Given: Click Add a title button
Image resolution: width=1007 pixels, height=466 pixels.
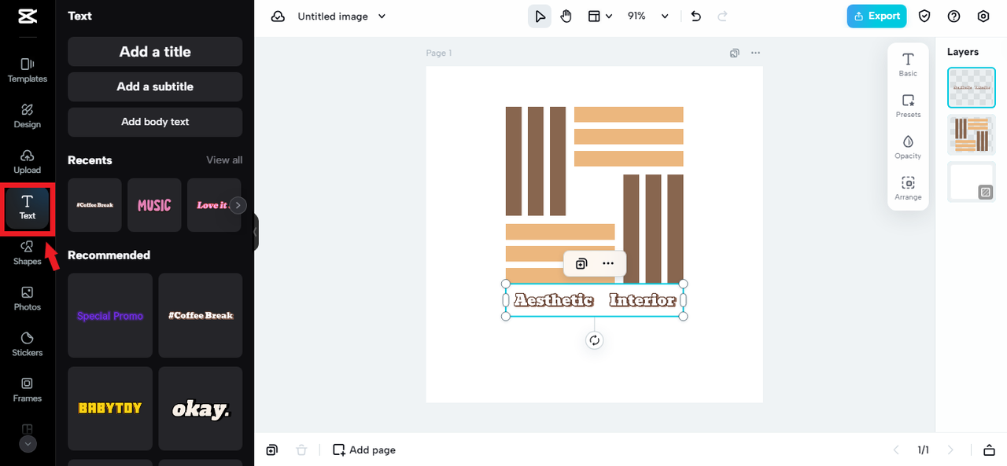Looking at the screenshot, I should [x=155, y=52].
